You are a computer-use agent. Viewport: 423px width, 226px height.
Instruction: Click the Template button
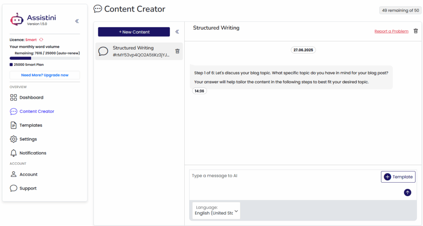[x=398, y=177]
